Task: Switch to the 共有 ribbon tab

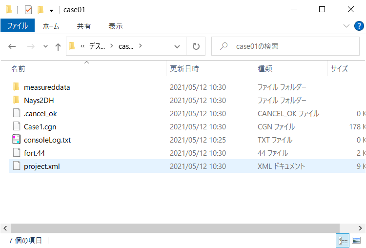Action: tap(83, 26)
